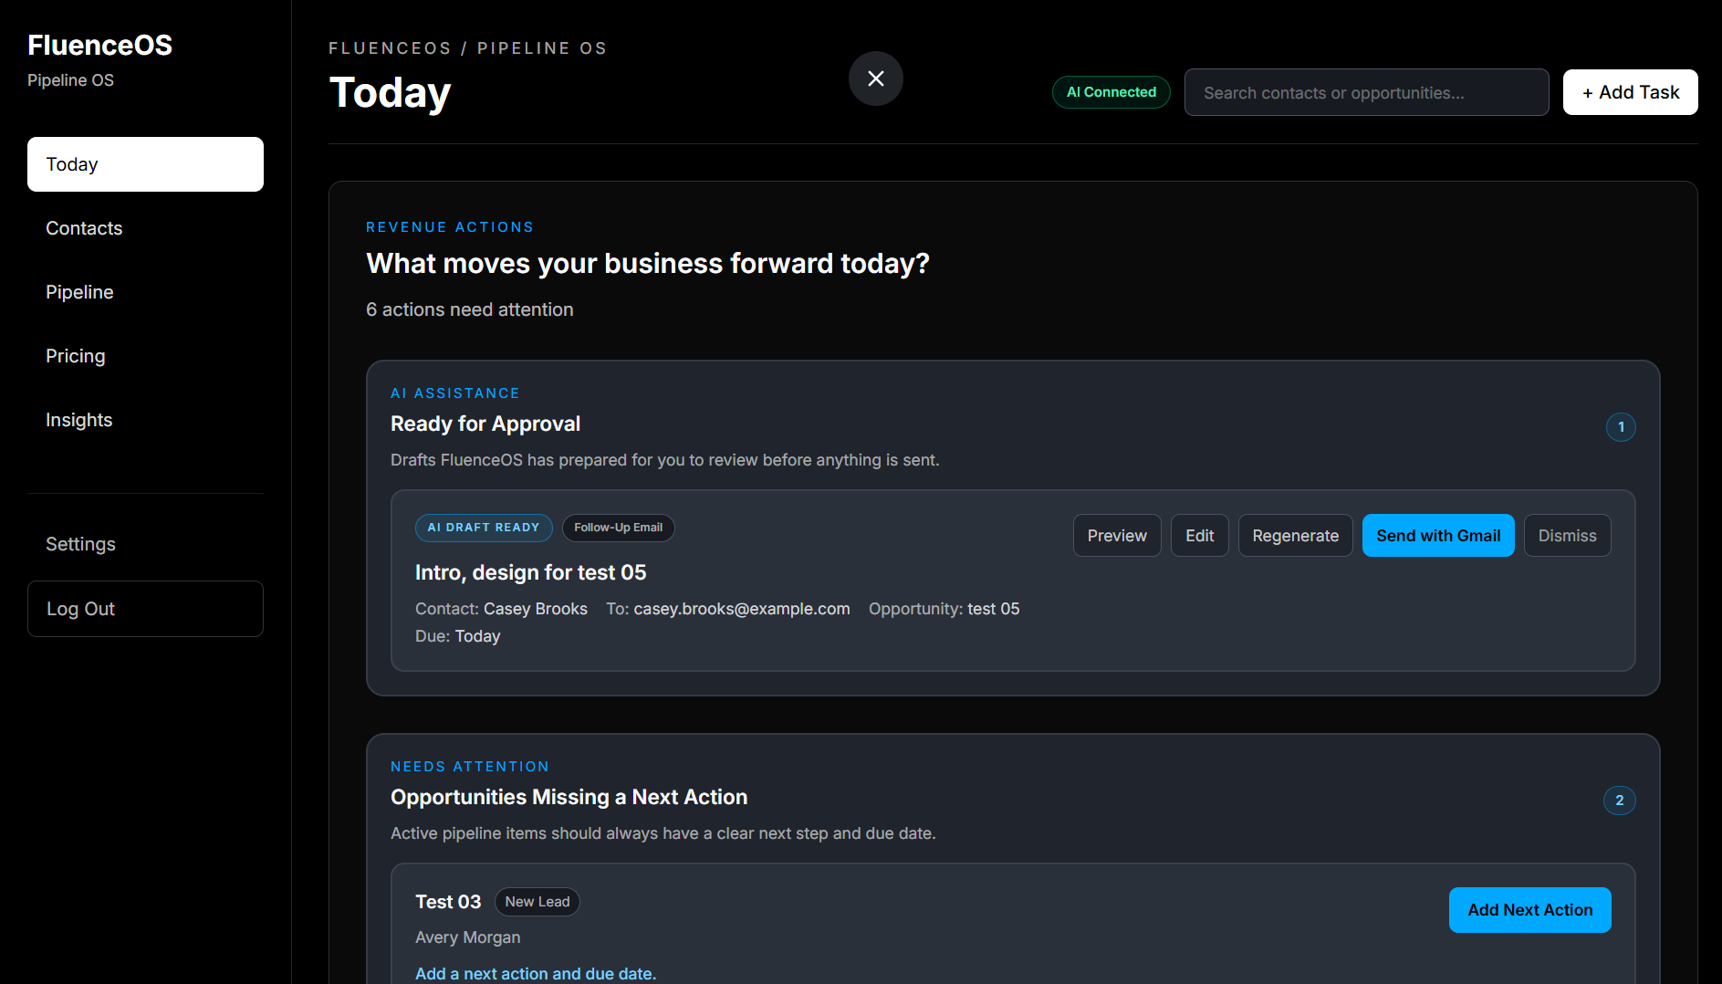
Task: Go to Contacts in the sidebar
Action: [x=145, y=228]
